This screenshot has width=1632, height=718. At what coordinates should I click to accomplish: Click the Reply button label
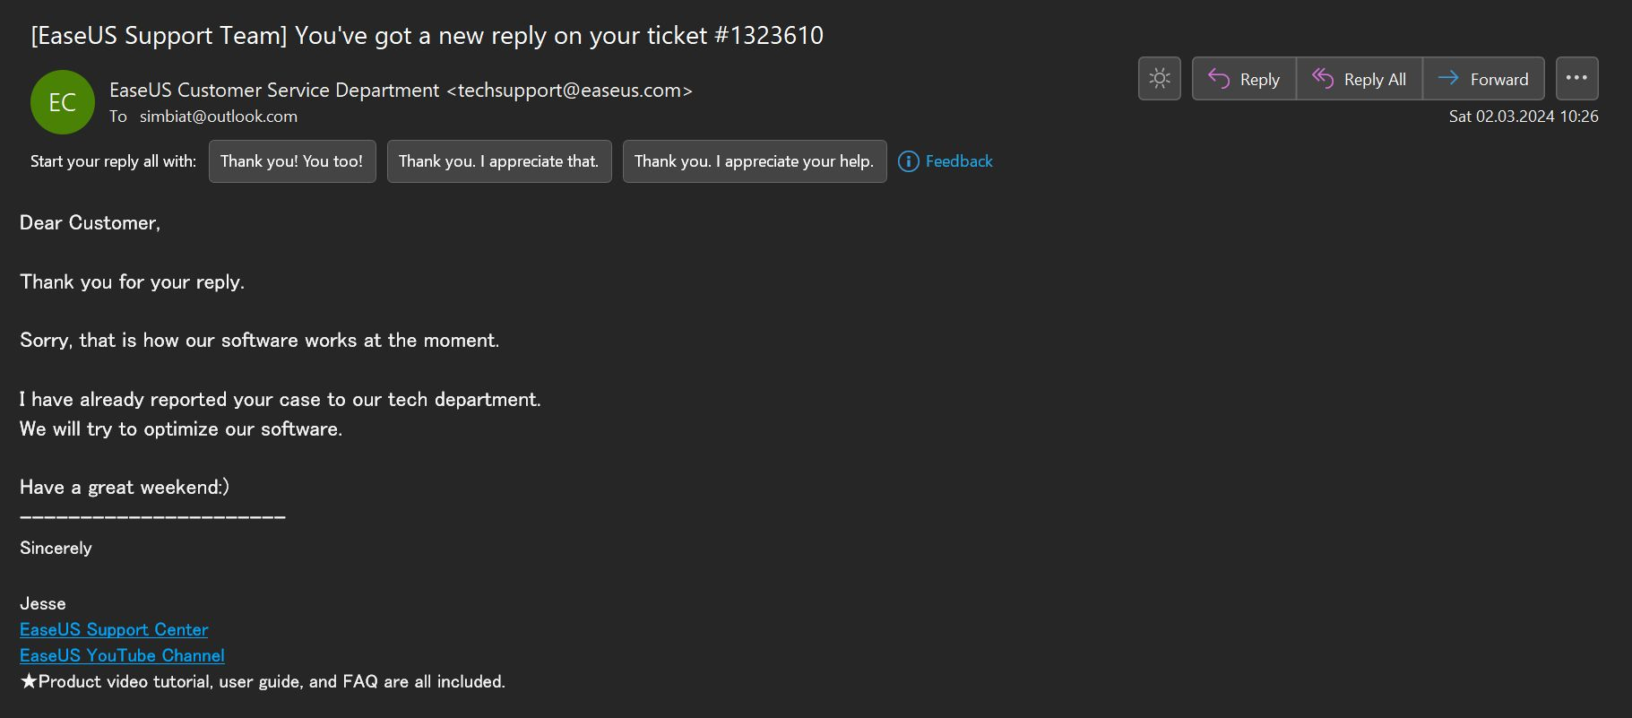[x=1259, y=79]
